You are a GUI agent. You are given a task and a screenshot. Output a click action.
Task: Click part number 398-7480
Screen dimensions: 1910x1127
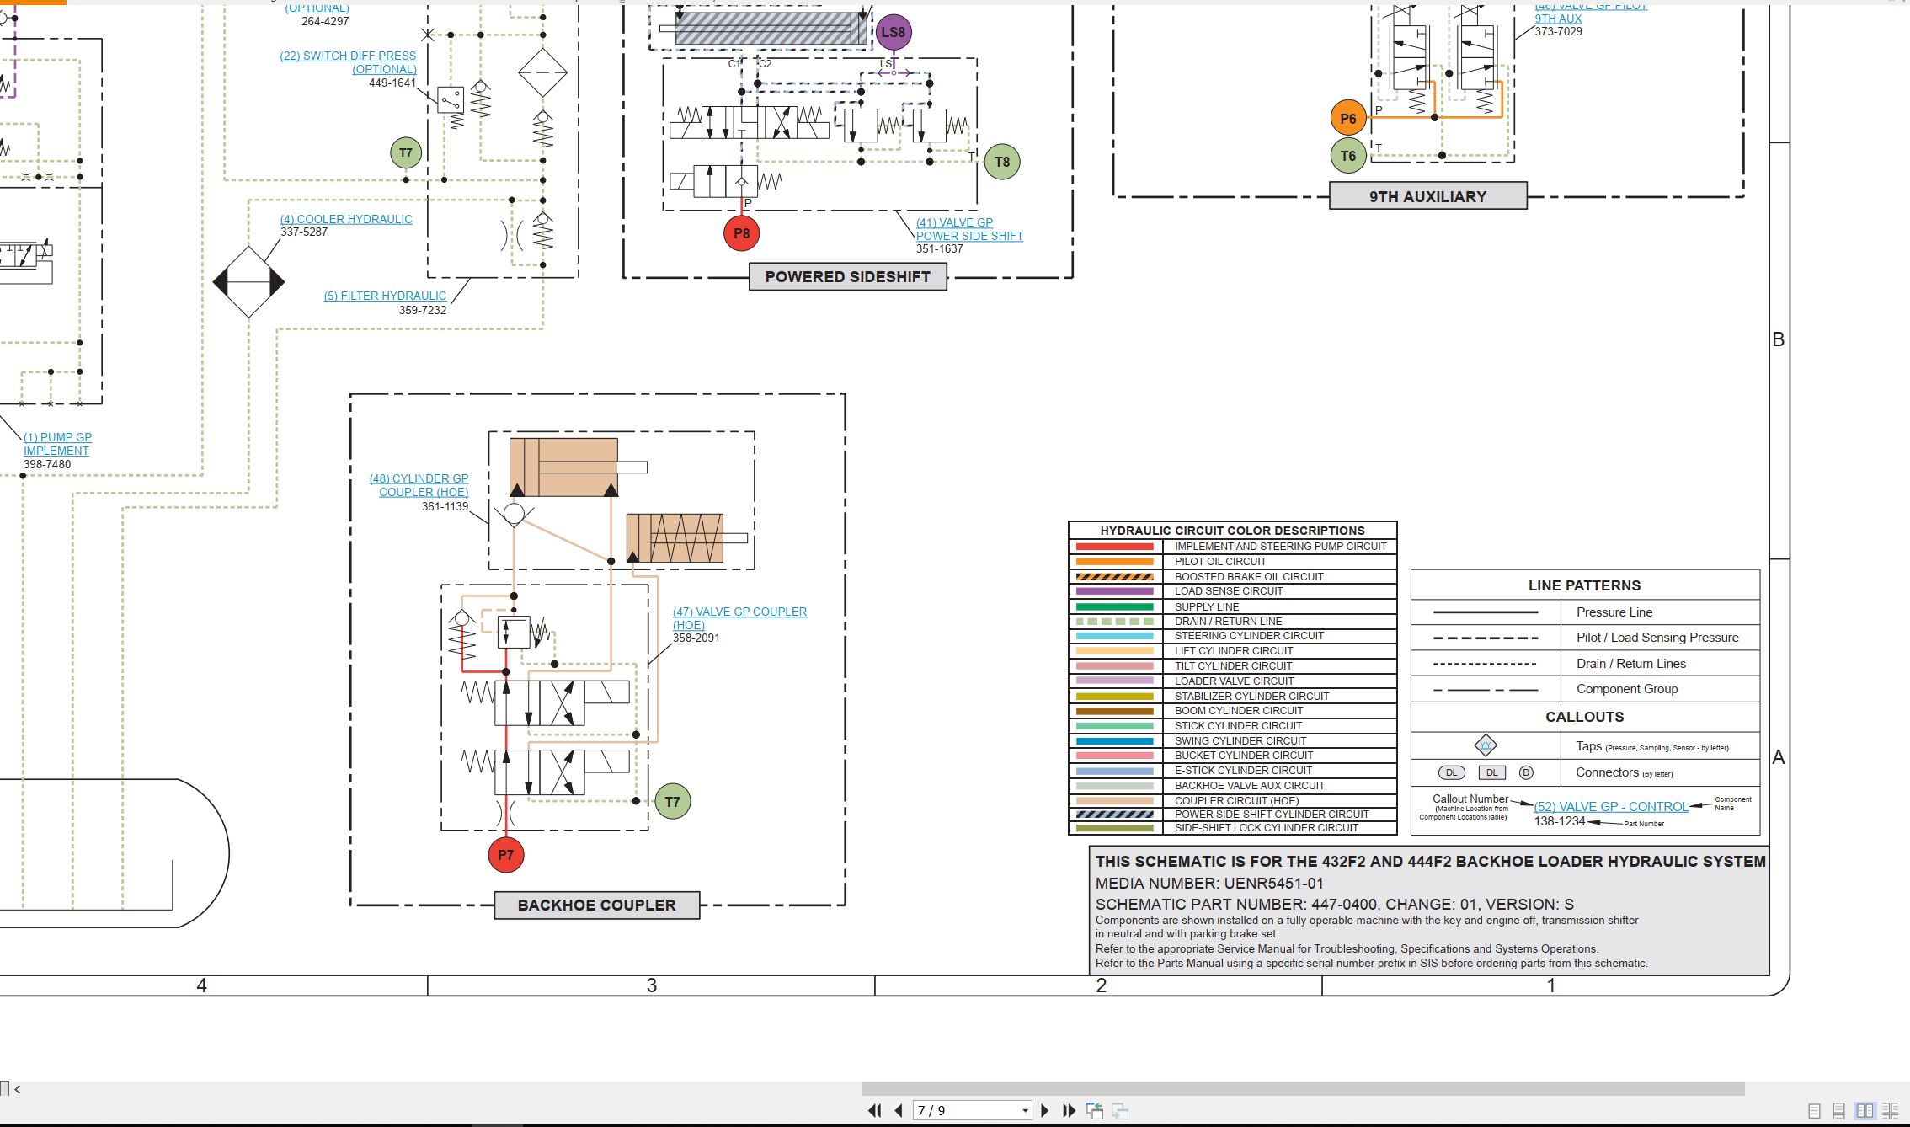pos(47,464)
